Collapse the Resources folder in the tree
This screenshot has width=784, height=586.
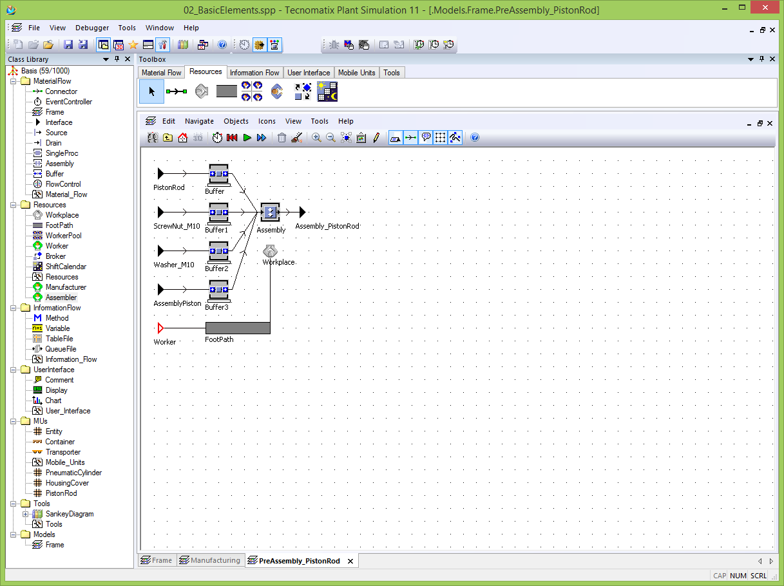pyautogui.click(x=14, y=205)
